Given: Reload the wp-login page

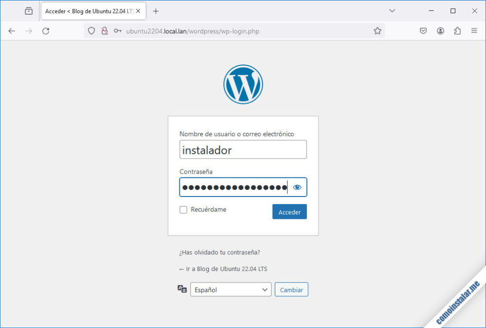Looking at the screenshot, I should (x=46, y=30).
